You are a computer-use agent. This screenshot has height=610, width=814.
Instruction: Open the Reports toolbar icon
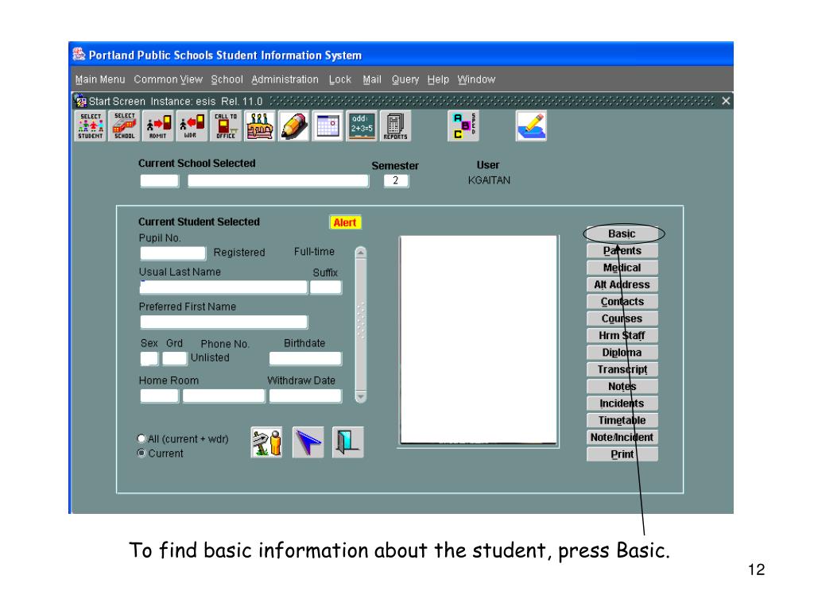tap(396, 125)
